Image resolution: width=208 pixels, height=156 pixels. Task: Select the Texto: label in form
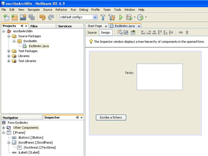129,73
